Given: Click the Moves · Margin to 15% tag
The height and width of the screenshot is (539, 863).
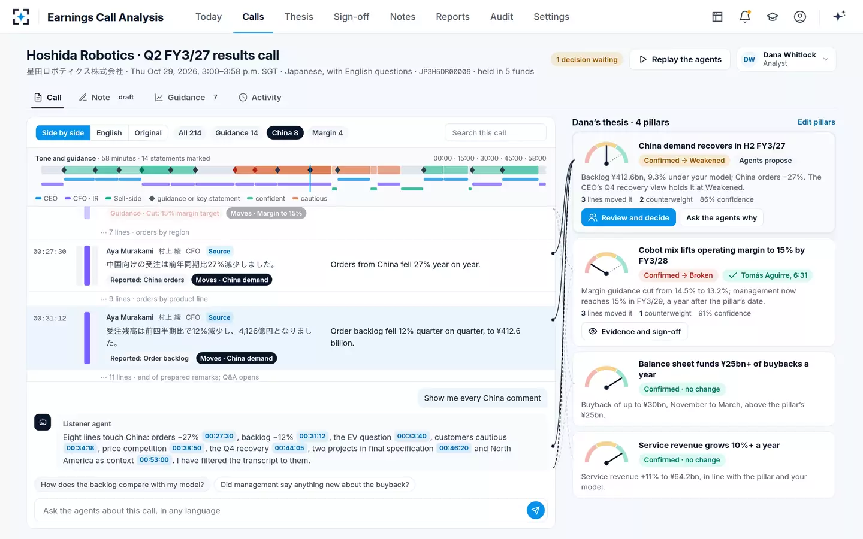Looking at the screenshot, I should pos(266,213).
